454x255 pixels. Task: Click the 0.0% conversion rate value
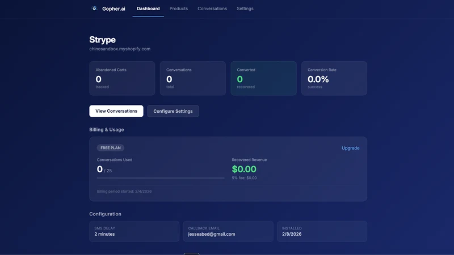point(318,79)
